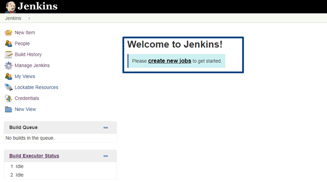Open the Lockable Resources link
The image size is (327, 182).
pyautogui.click(x=36, y=87)
